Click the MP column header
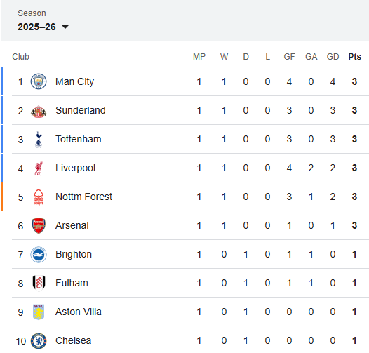The height and width of the screenshot is (353, 369). click(x=199, y=57)
